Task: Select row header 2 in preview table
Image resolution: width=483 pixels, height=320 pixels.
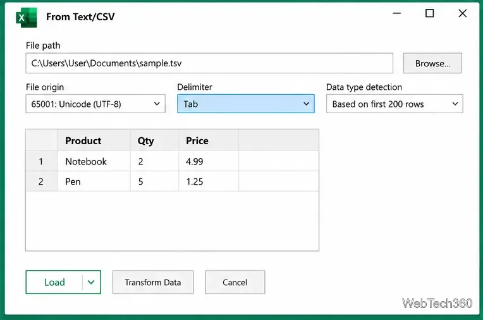Action: (41, 182)
